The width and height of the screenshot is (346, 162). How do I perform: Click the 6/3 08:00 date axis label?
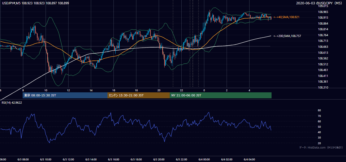tap(23, 160)
